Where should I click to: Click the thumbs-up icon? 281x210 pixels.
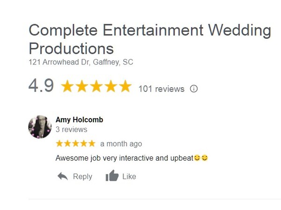tap(112, 175)
